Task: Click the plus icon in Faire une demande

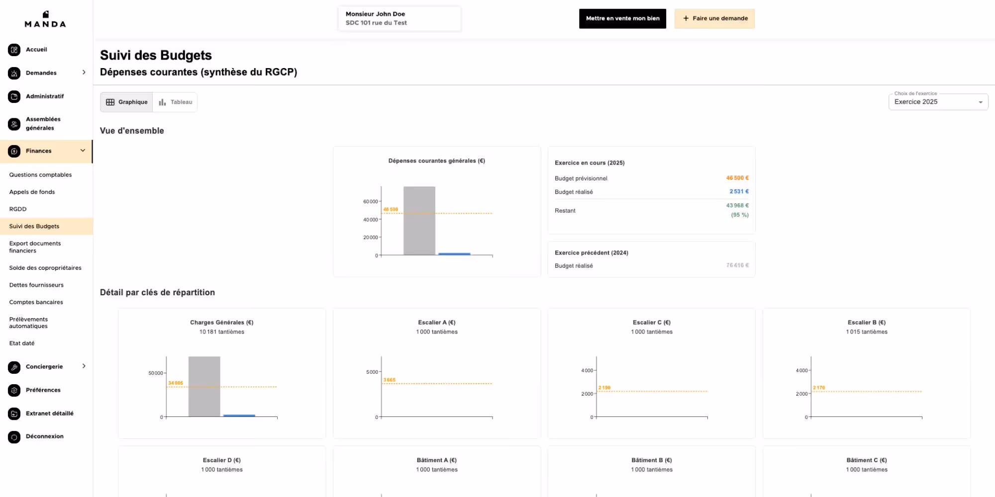Action: click(x=686, y=18)
